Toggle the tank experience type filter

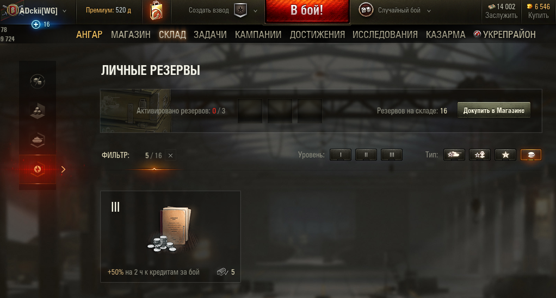[x=454, y=155]
